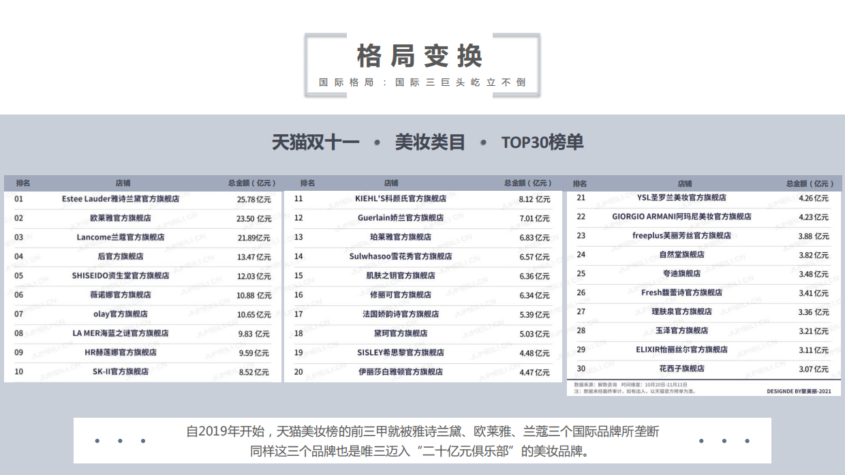This screenshot has width=845, height=475.
Task: Select freeplus芙丽芳丝官方旗舰店 row
Action: [x=703, y=236]
